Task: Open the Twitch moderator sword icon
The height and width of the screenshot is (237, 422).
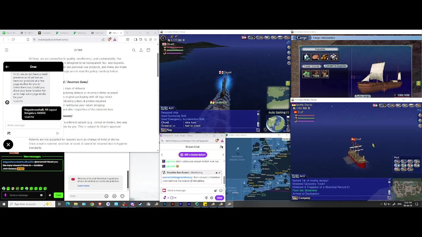Action: click(x=206, y=198)
